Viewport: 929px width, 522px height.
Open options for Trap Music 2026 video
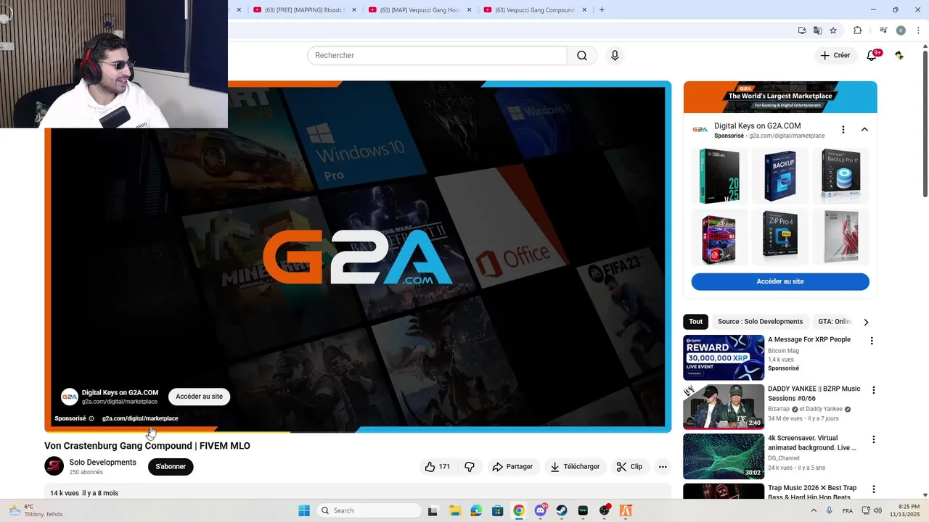click(x=873, y=489)
